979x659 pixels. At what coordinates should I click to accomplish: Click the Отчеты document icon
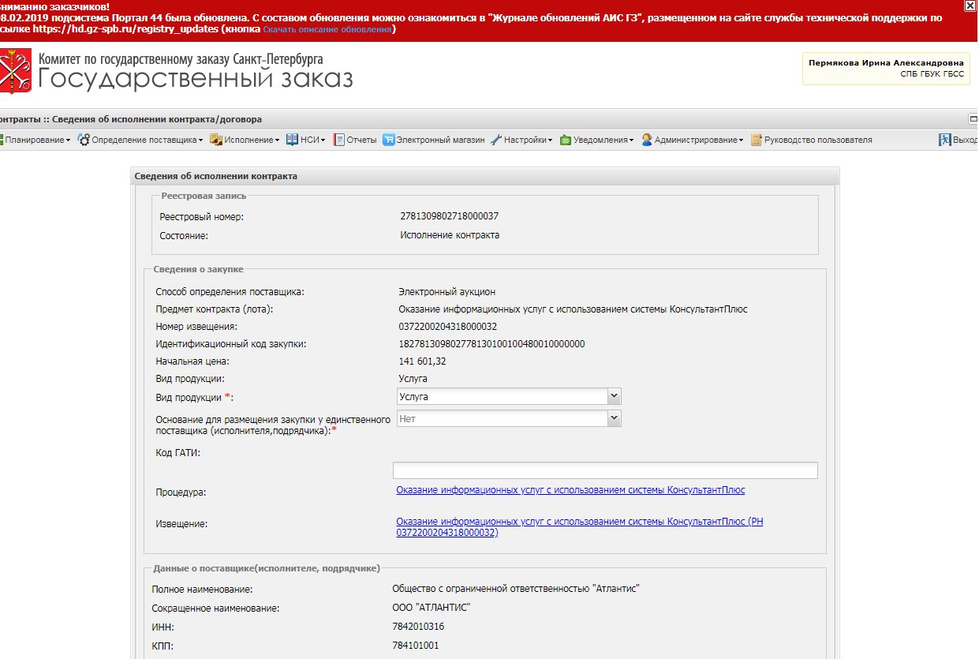tap(339, 140)
